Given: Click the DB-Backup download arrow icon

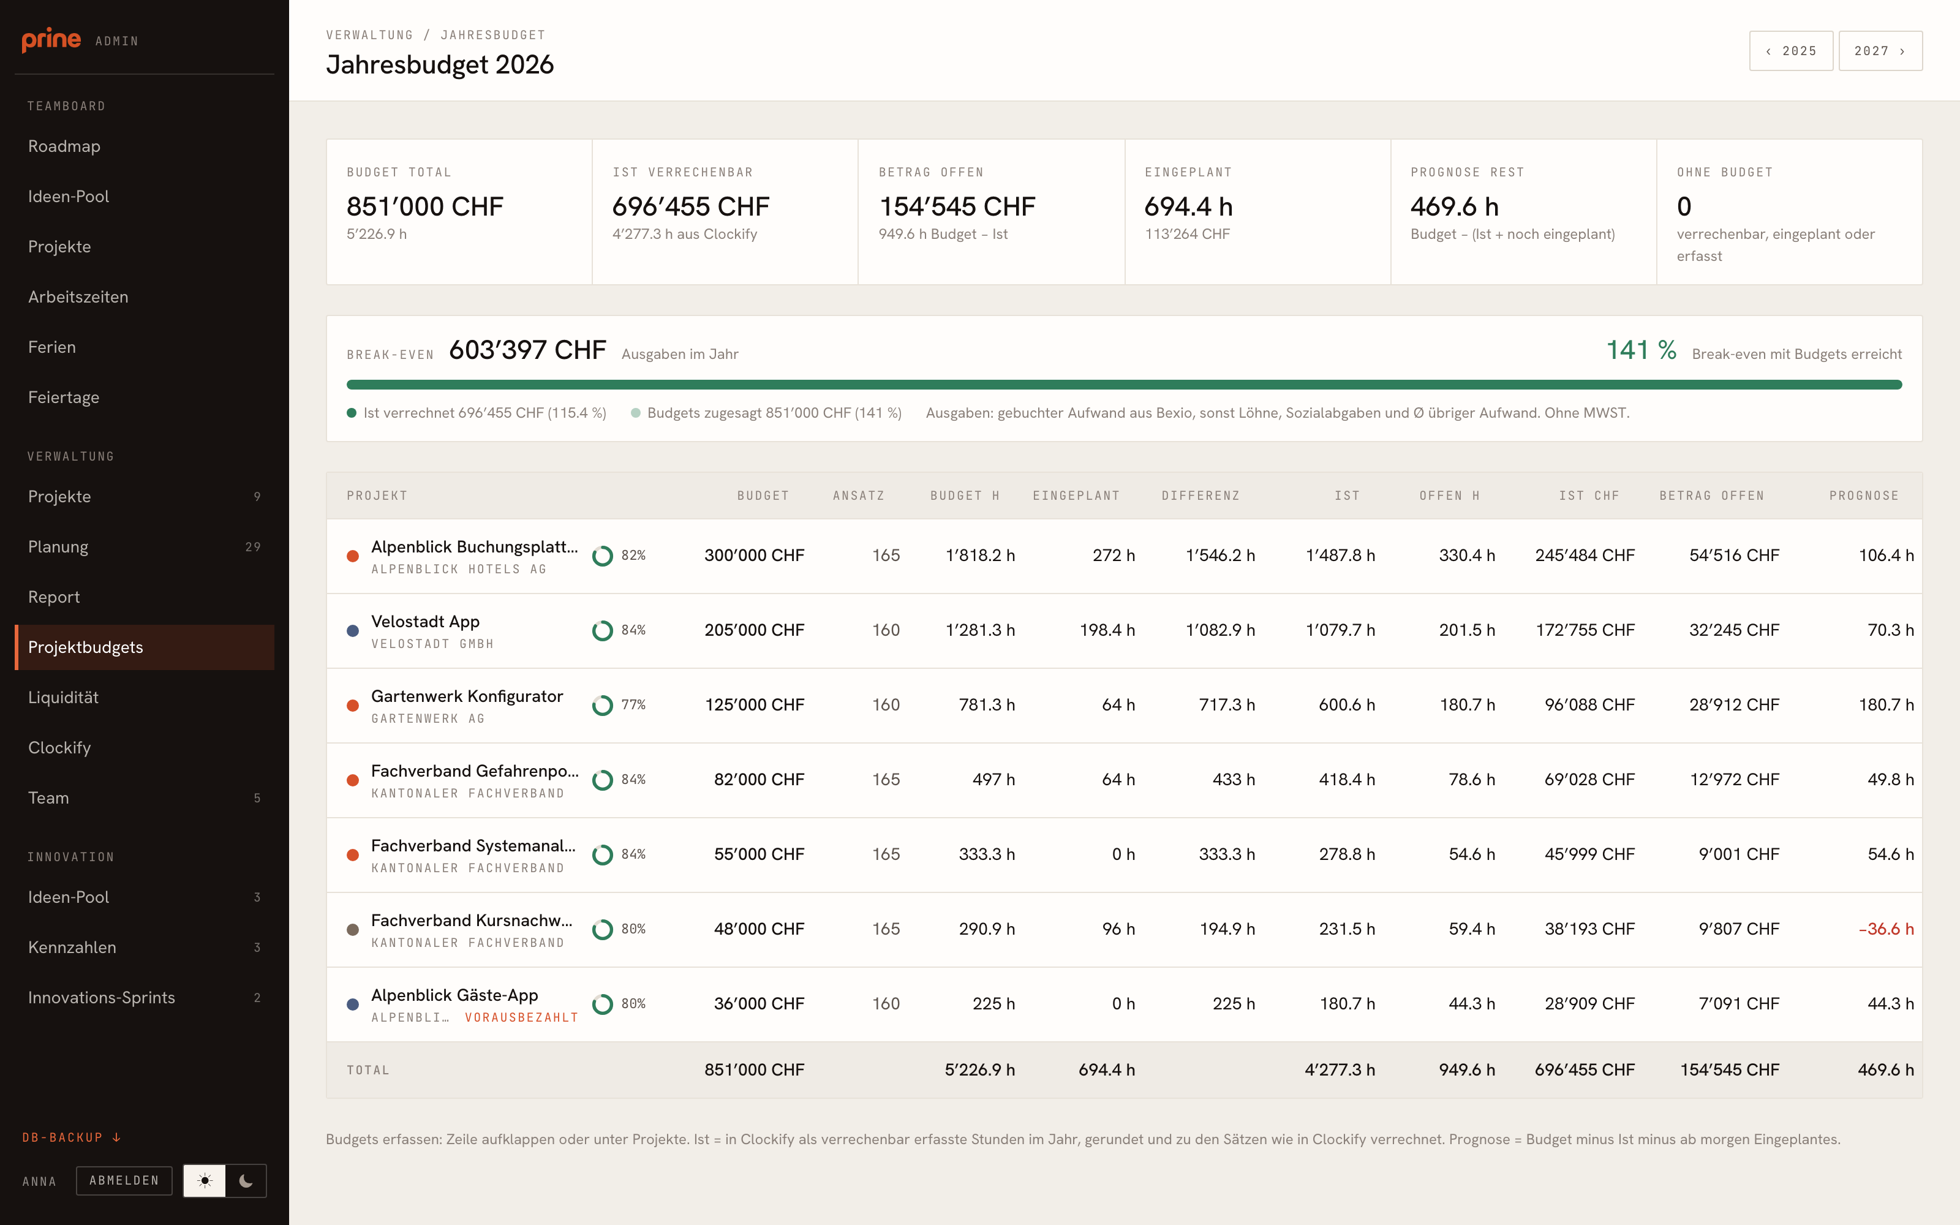Looking at the screenshot, I should click(x=116, y=1137).
